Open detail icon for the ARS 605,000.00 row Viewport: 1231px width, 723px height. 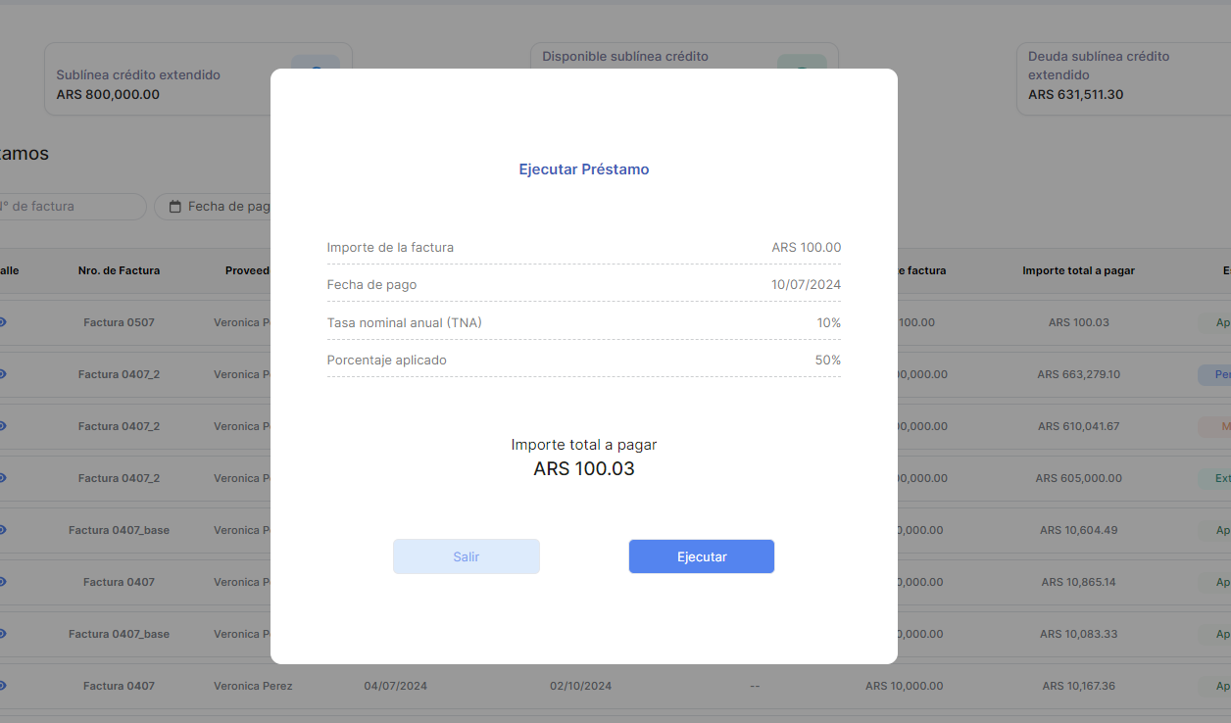[x=2, y=478]
